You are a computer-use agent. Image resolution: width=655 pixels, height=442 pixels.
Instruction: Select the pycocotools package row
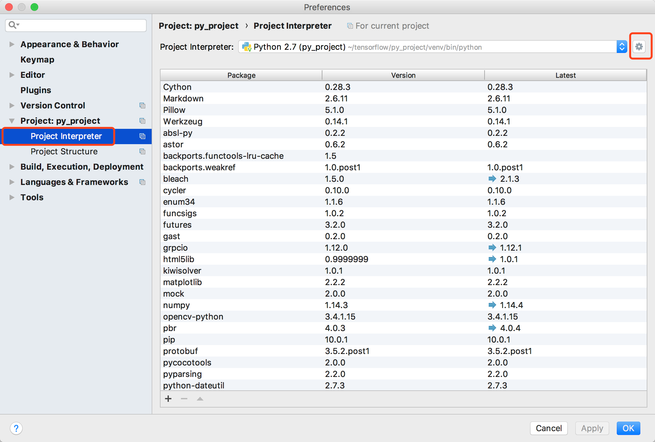tap(403, 362)
